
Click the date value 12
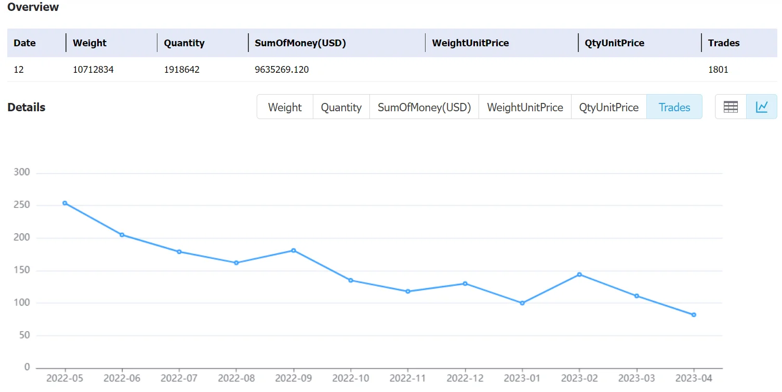point(19,69)
